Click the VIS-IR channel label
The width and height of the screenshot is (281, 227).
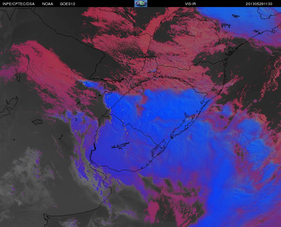coord(190,4)
